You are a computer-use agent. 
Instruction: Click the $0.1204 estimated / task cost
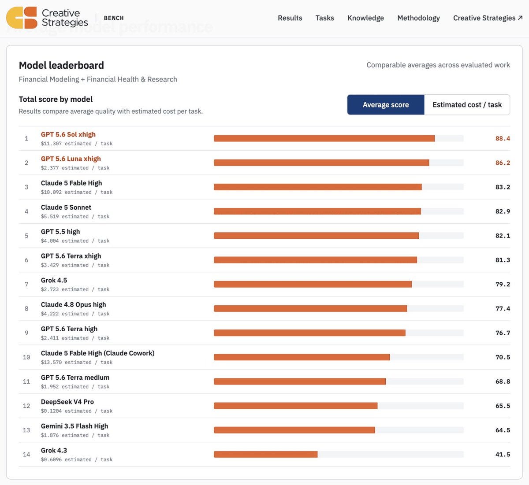click(x=77, y=411)
